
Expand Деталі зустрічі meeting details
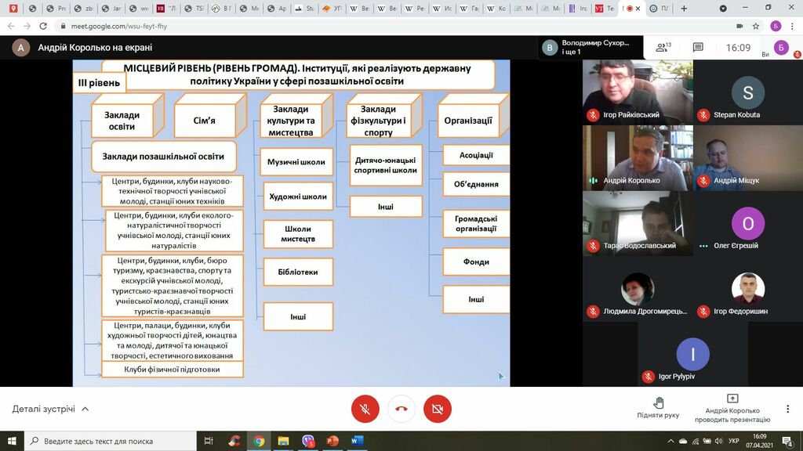51,409
